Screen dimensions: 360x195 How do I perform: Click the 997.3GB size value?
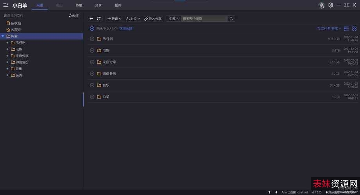(x=334, y=39)
